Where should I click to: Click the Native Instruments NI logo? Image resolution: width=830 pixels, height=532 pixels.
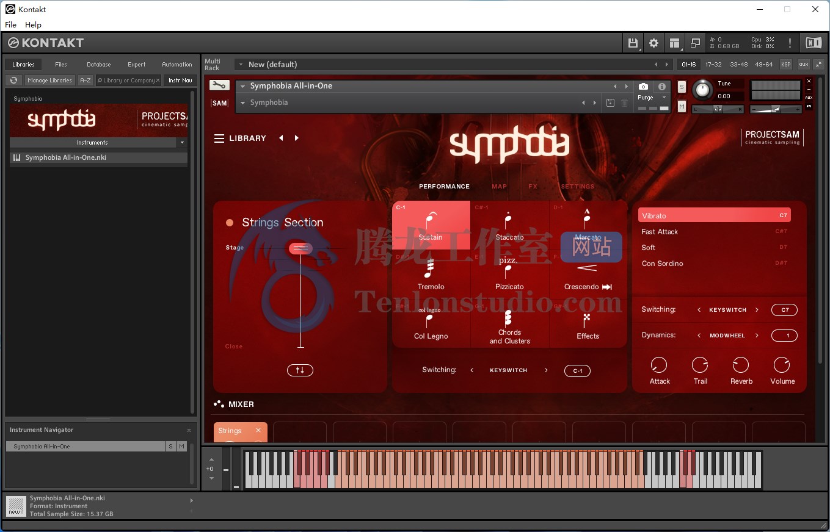(x=814, y=43)
